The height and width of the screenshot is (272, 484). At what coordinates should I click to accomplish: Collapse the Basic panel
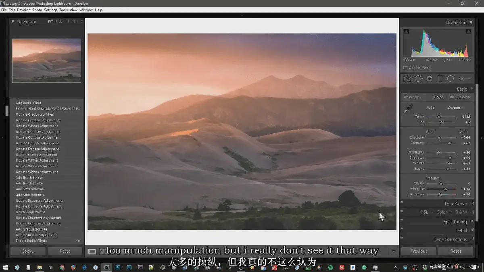click(x=472, y=89)
